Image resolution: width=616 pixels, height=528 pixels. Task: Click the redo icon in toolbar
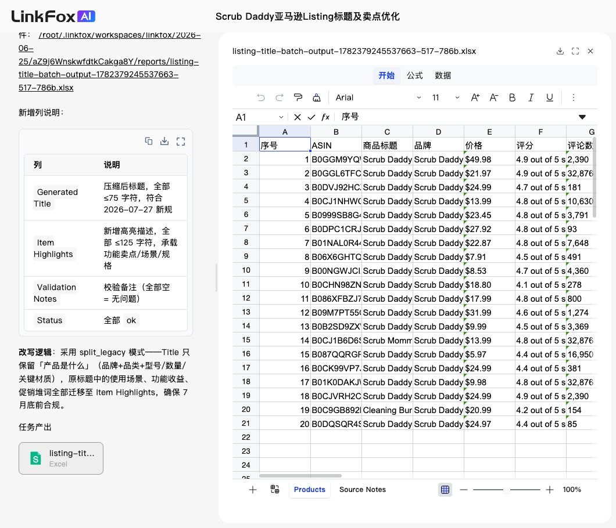tap(280, 97)
